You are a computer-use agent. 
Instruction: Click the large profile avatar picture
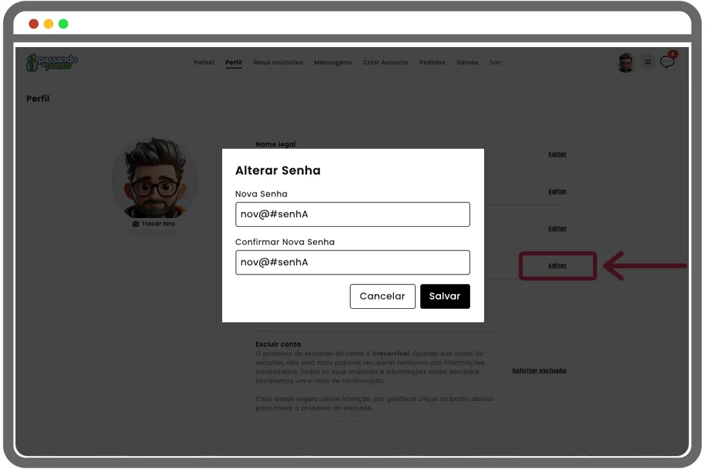point(154,178)
